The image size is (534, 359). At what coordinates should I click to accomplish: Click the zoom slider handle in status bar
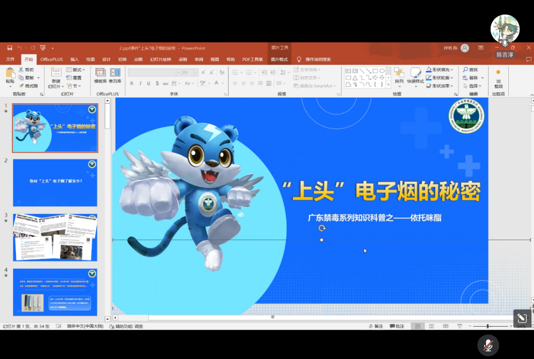coord(488,326)
